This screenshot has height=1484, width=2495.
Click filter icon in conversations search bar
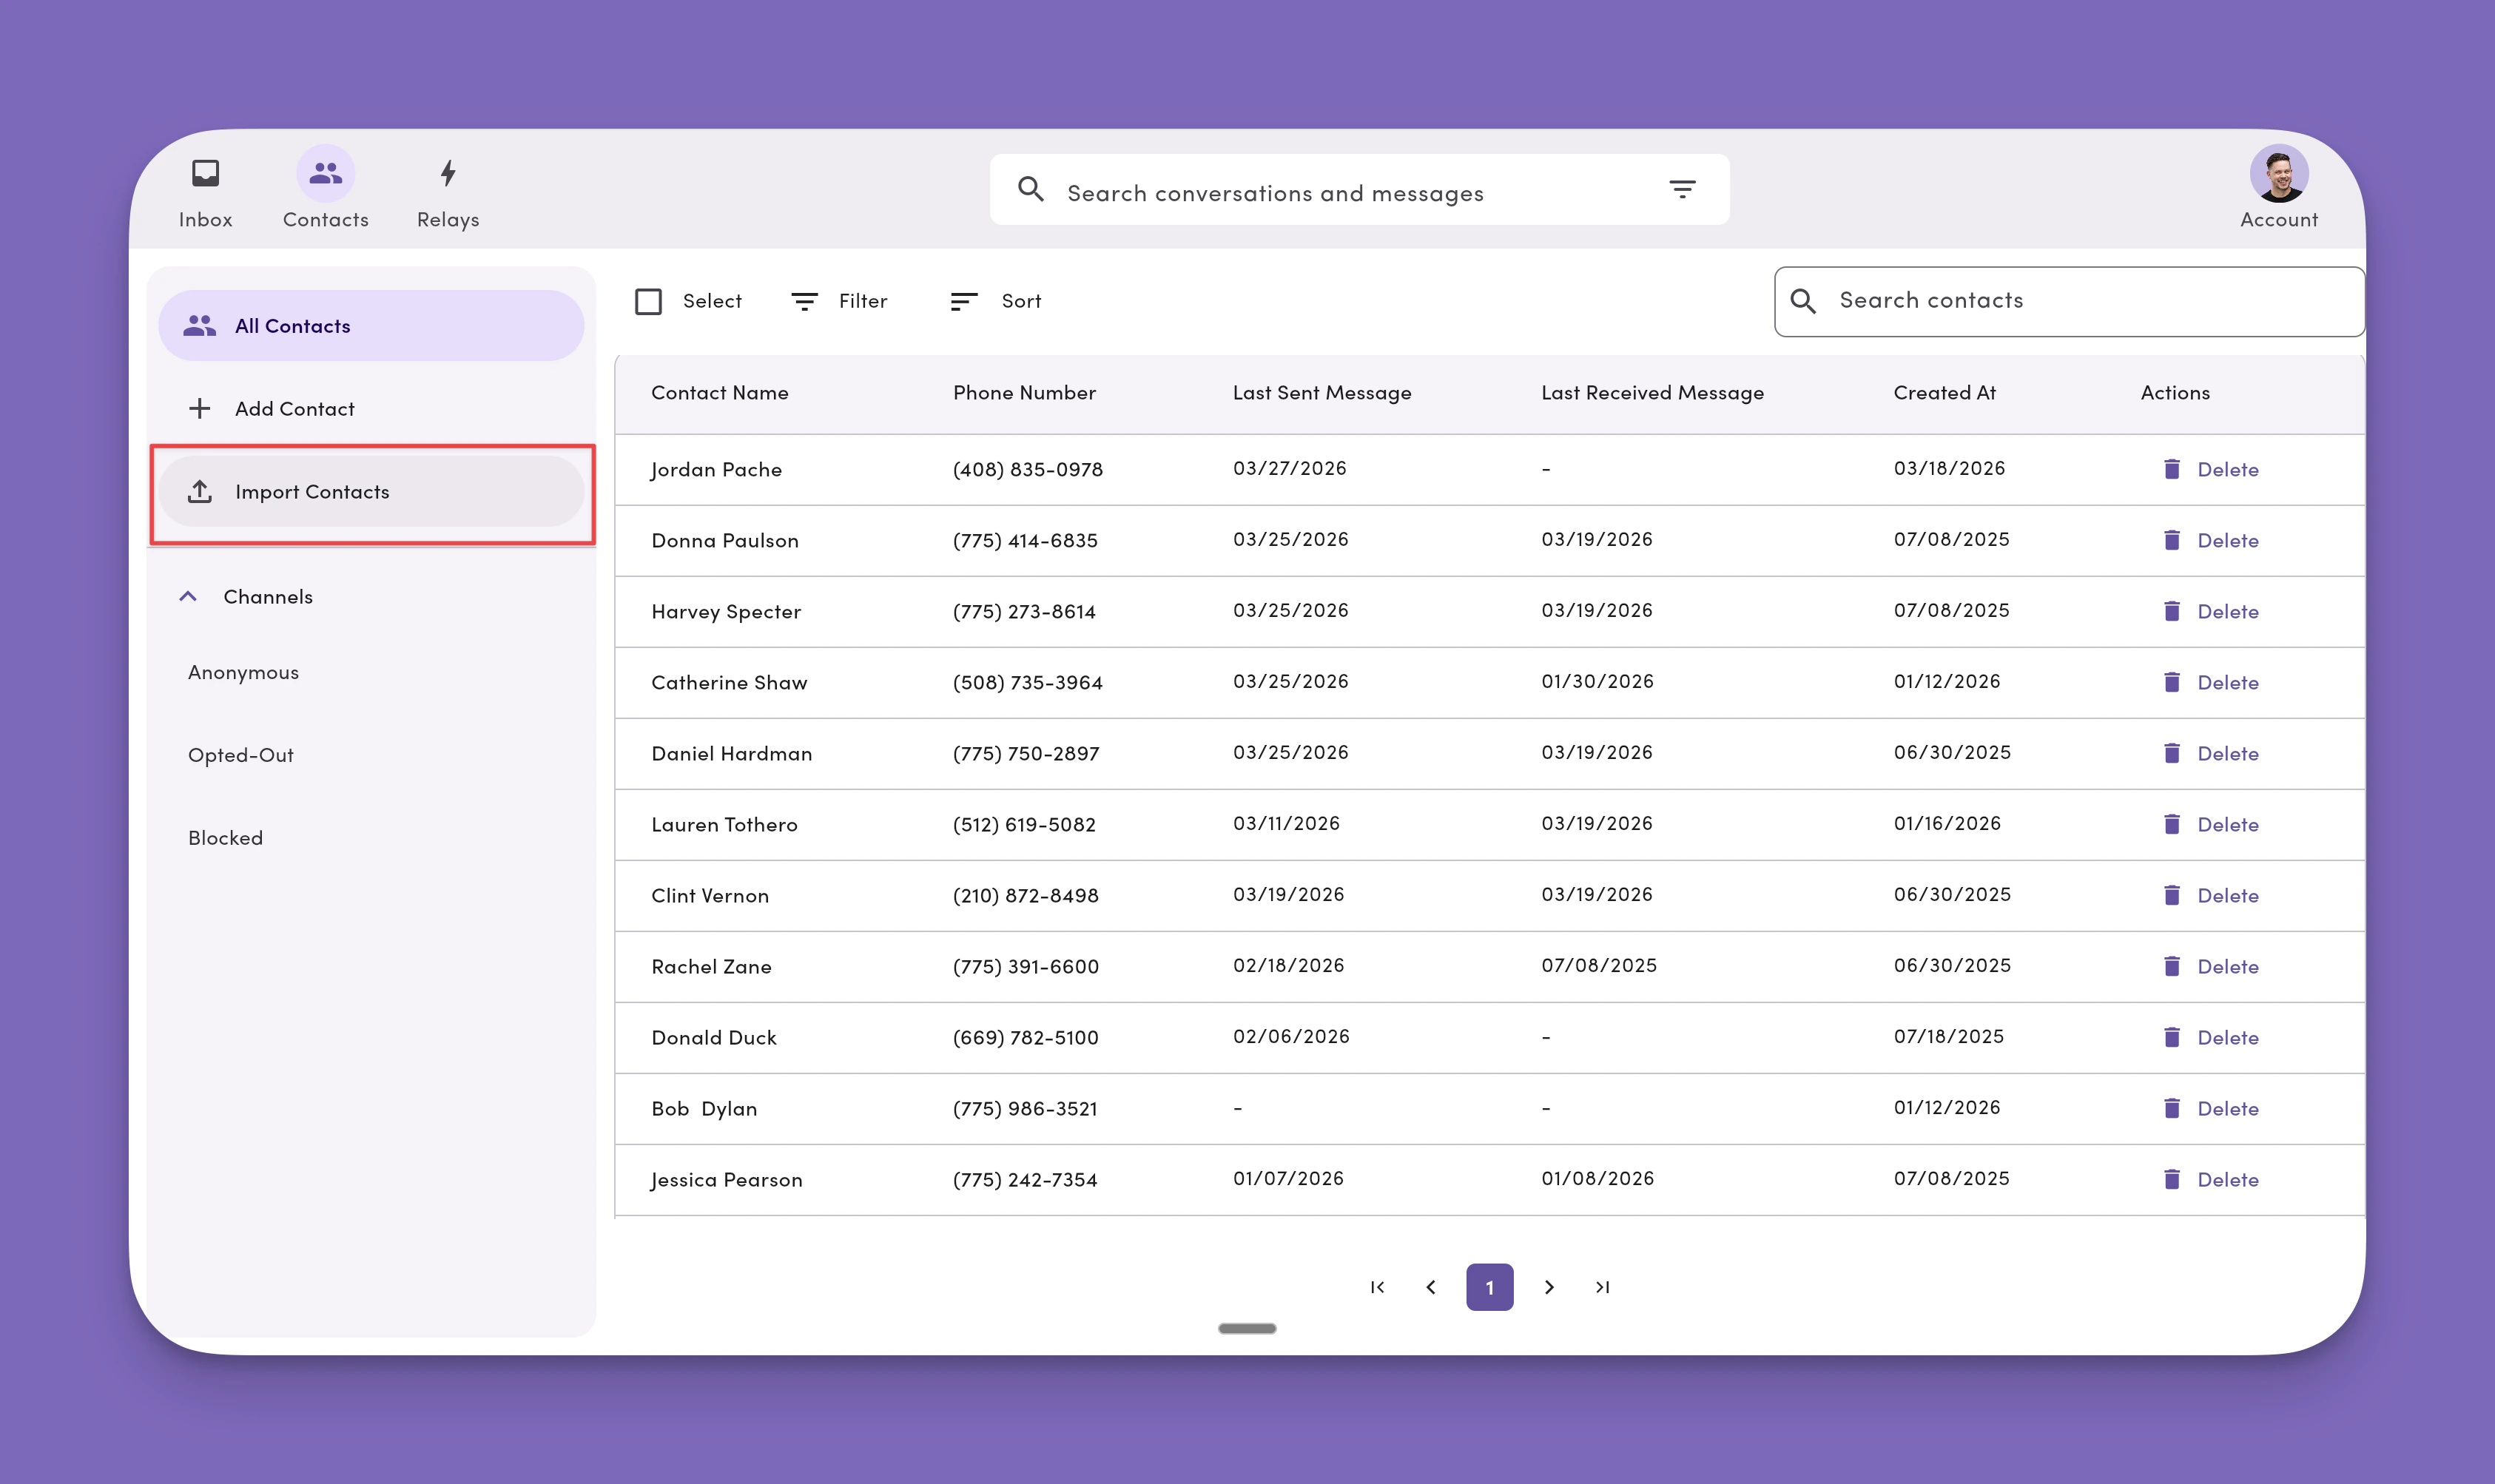click(x=1682, y=189)
